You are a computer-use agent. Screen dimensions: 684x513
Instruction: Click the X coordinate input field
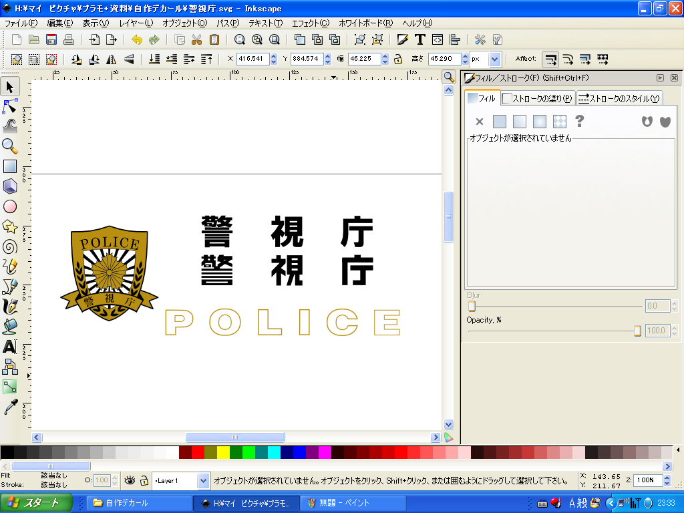pos(253,59)
